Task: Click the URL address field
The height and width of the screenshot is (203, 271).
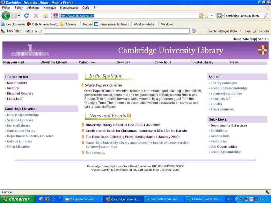Action: (129, 16)
